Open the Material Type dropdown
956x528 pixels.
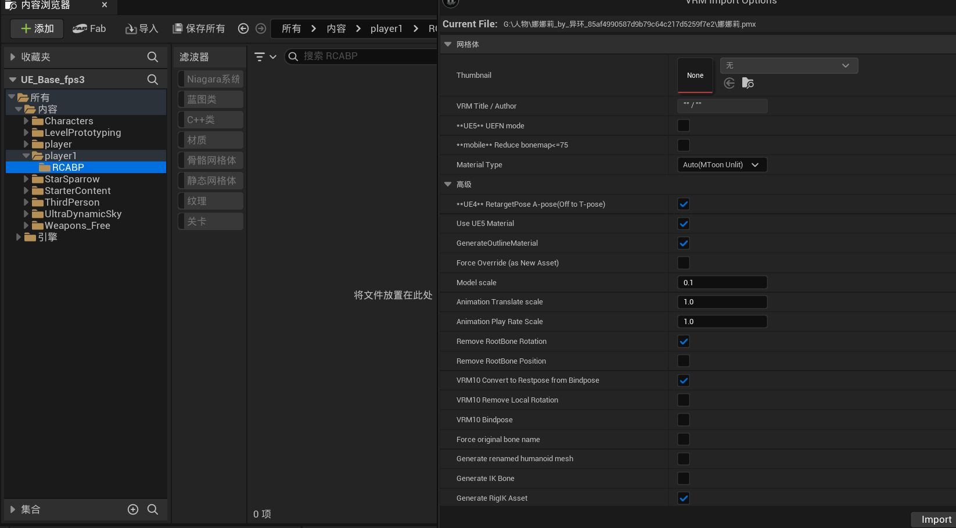coord(722,164)
